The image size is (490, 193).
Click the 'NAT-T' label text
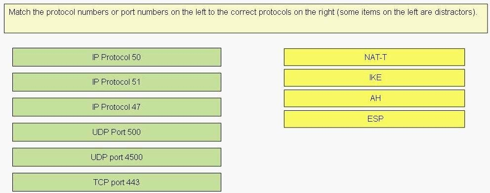[x=375, y=57]
